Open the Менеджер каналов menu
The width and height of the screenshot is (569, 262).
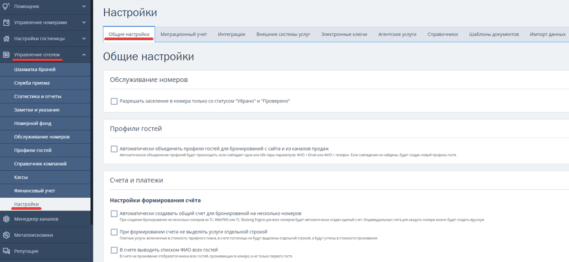click(45, 219)
